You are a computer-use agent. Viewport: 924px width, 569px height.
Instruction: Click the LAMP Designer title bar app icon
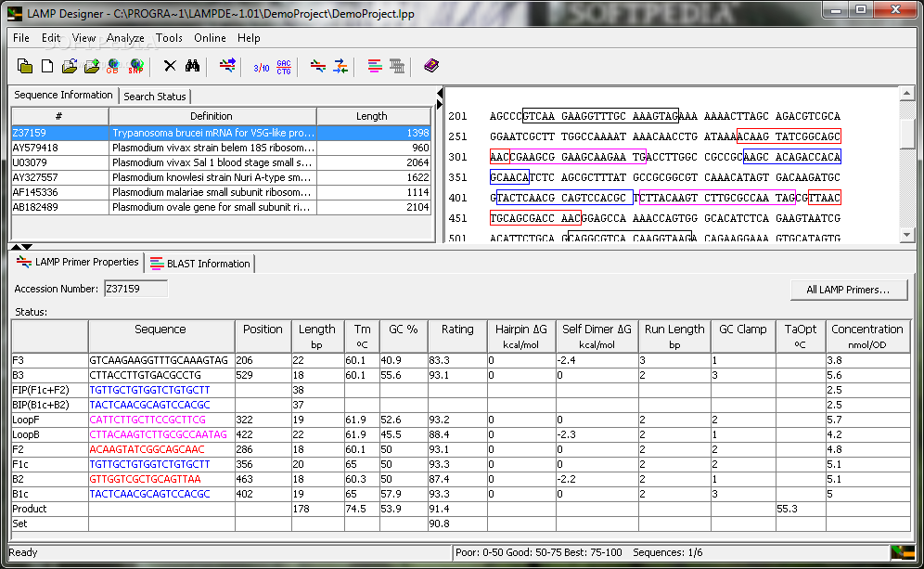point(15,13)
